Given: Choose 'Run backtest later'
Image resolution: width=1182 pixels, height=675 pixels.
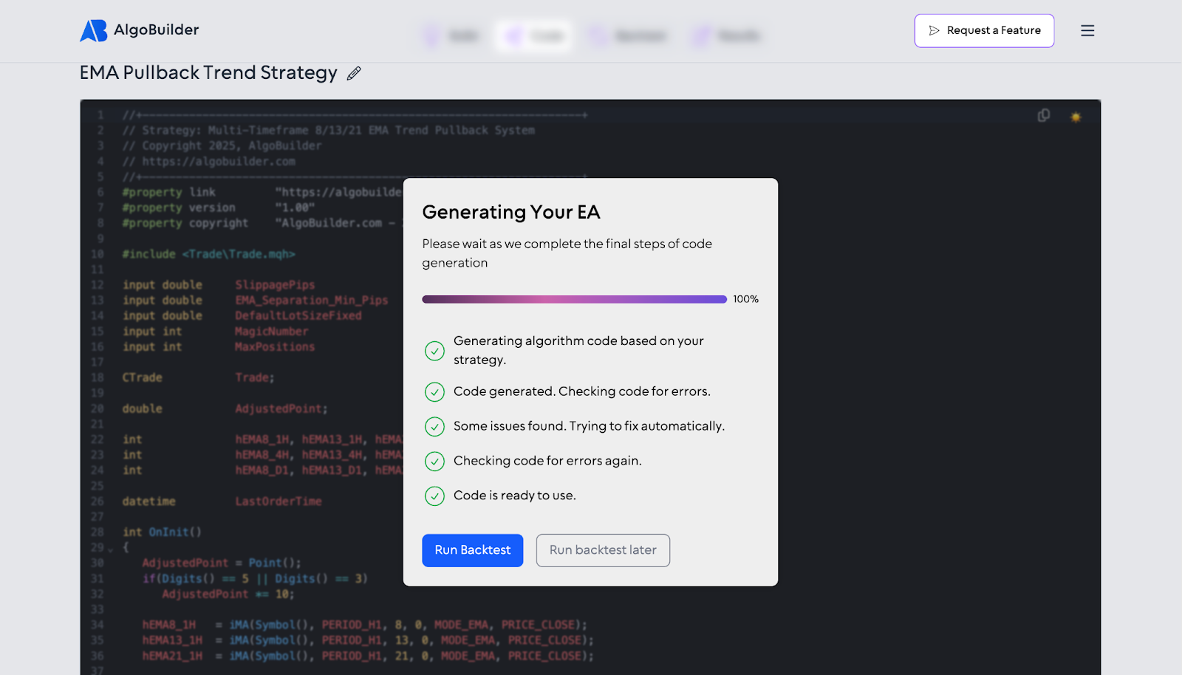Looking at the screenshot, I should [x=602, y=550].
